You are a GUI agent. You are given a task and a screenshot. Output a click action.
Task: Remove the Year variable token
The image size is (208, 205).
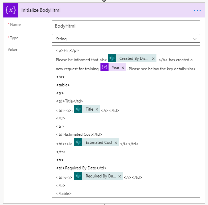point(123,68)
